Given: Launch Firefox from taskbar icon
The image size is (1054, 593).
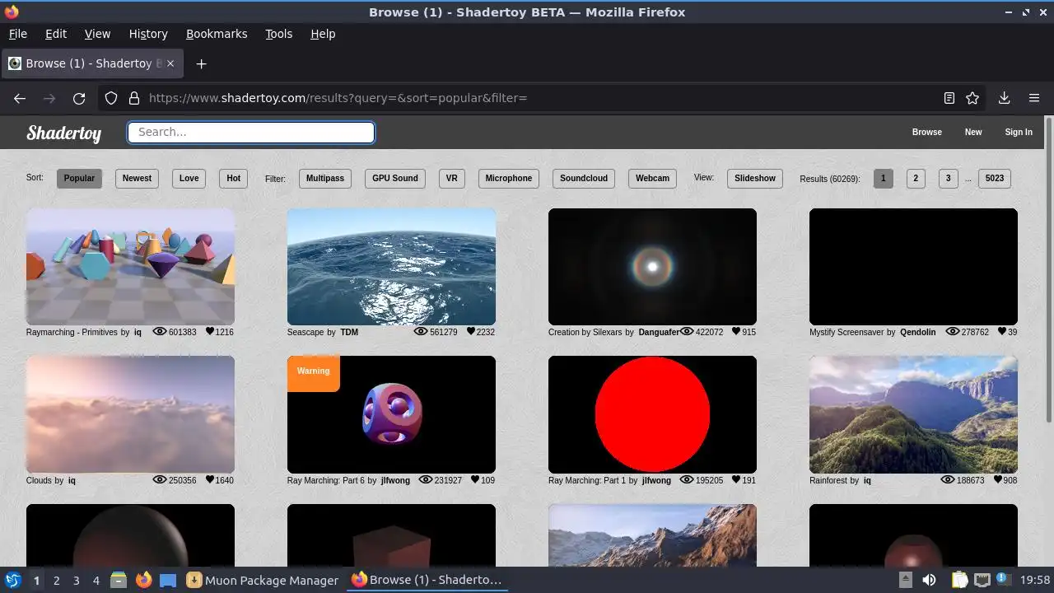Looking at the screenshot, I should pos(143,580).
